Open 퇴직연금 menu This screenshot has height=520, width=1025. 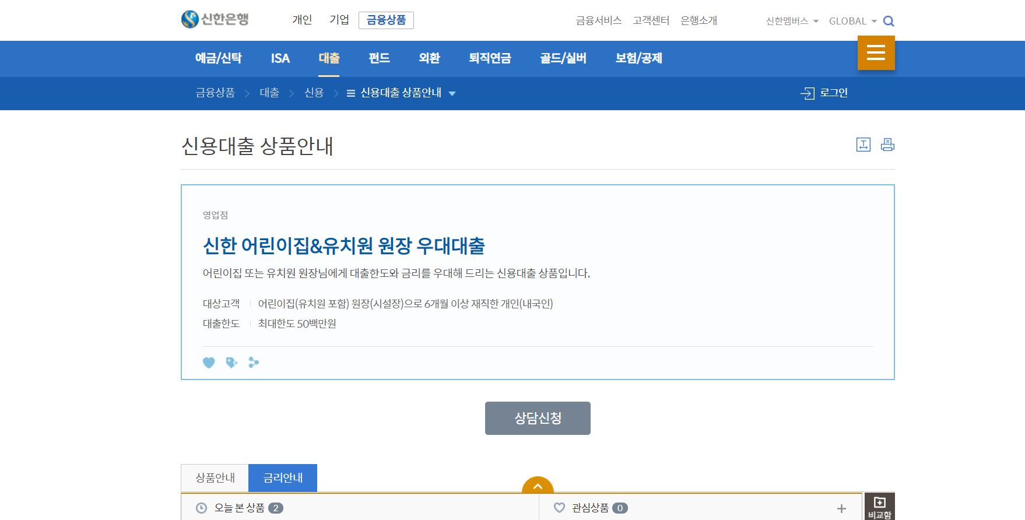(490, 58)
